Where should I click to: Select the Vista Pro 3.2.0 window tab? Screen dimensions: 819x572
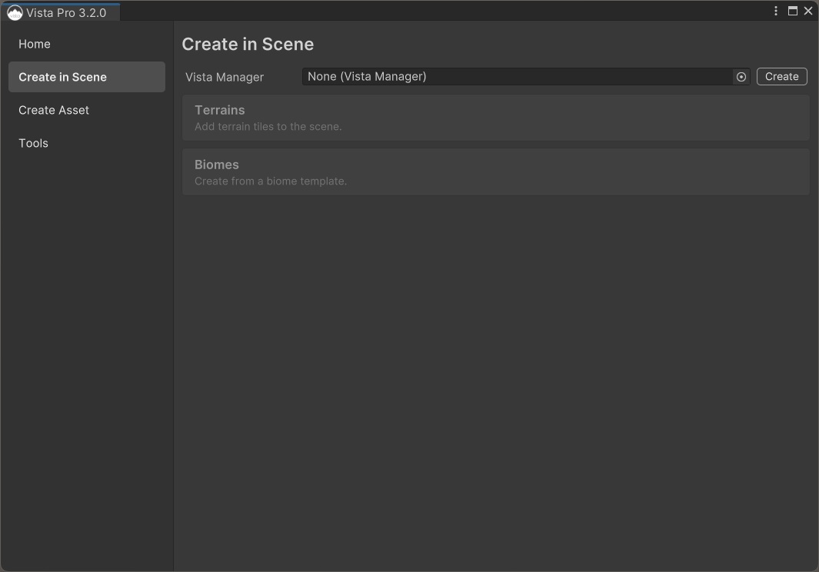(x=61, y=12)
